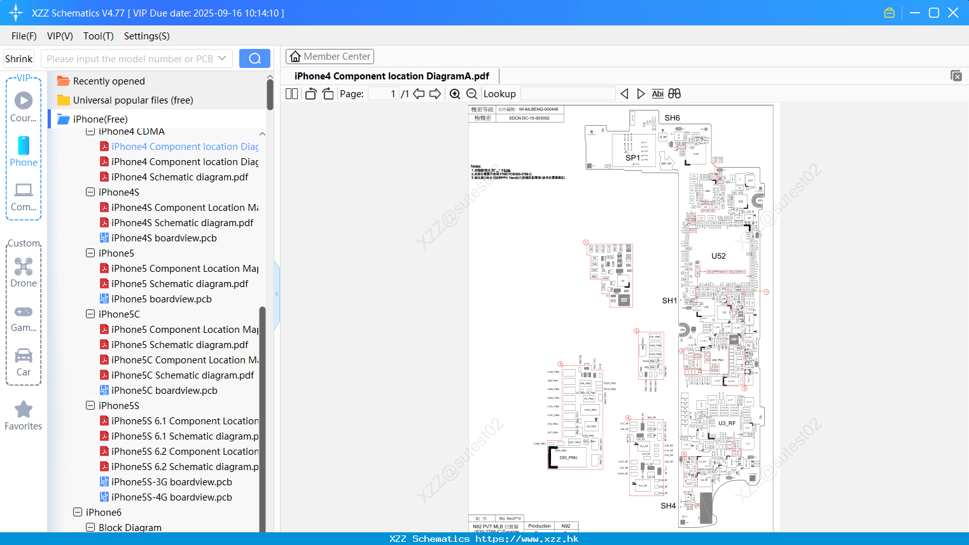
Task: Collapse the iPhone5S tree node
Action: point(90,405)
